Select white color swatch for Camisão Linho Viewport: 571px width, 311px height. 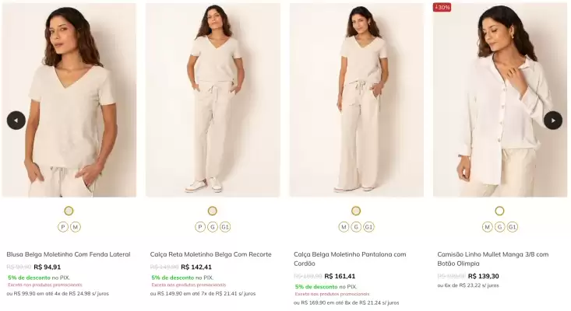[x=499, y=211]
